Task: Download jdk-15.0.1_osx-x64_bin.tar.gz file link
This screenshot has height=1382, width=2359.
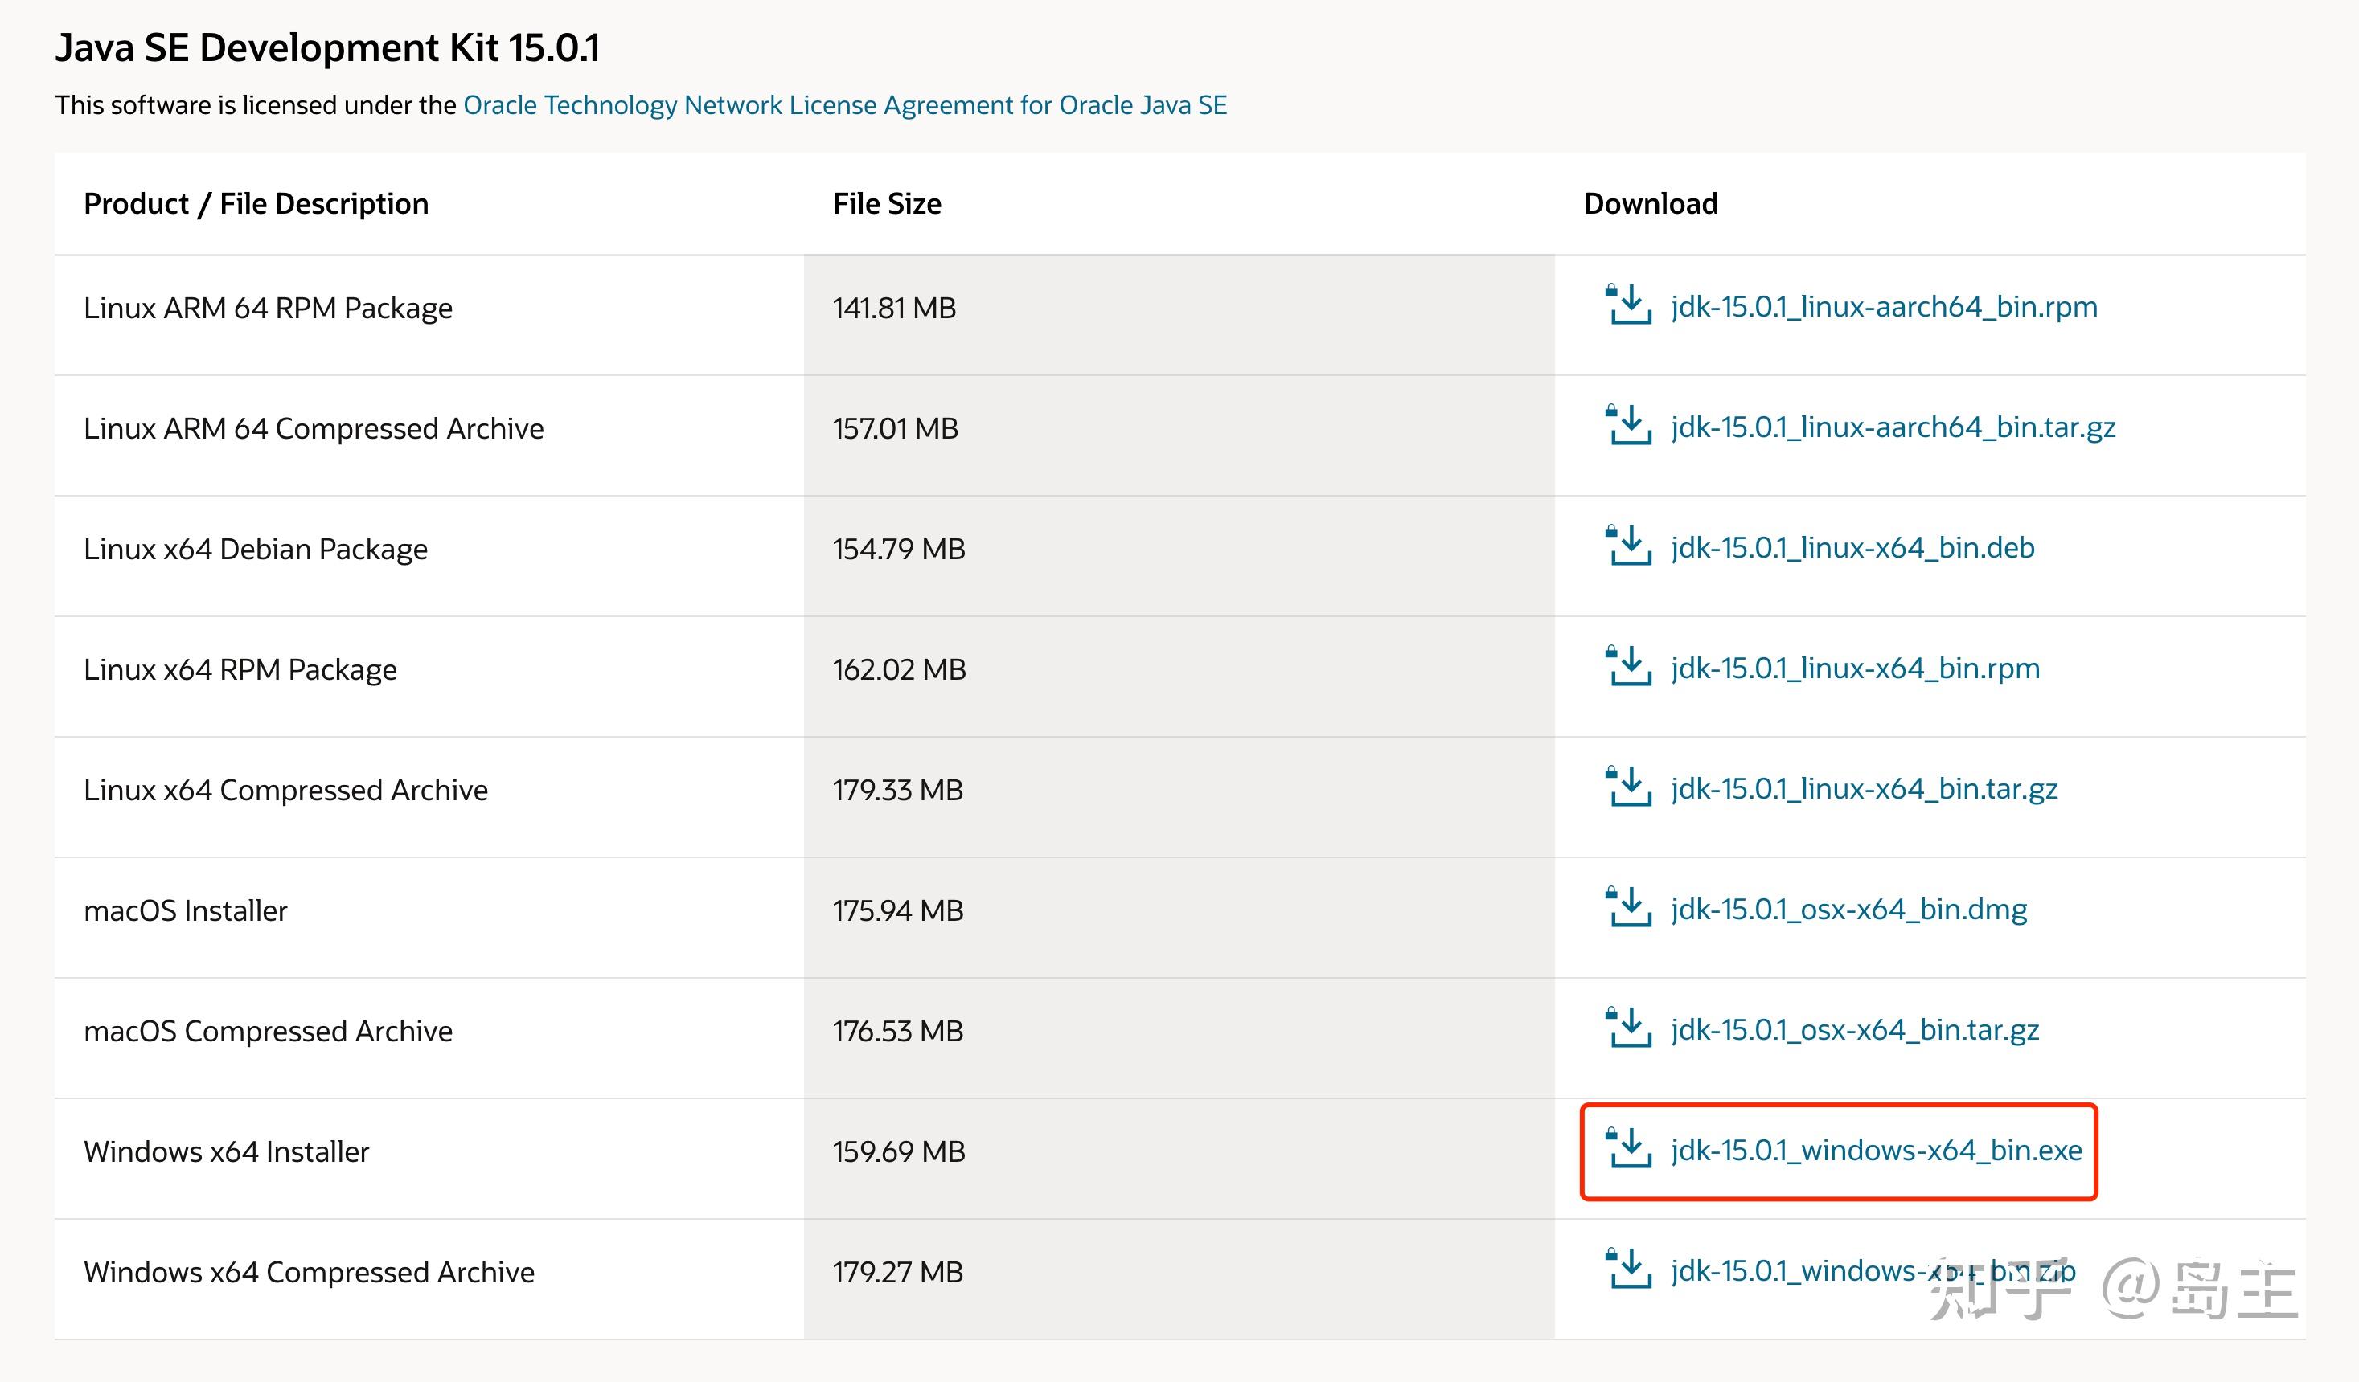Action: [x=1854, y=1030]
